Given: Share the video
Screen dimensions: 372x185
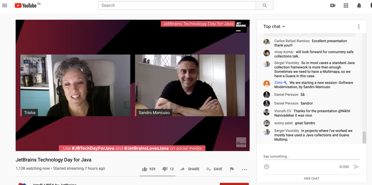Looking at the screenshot, I should coord(190,169).
